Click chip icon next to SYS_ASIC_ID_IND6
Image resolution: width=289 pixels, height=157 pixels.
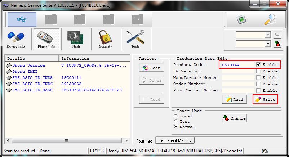coord(9,84)
